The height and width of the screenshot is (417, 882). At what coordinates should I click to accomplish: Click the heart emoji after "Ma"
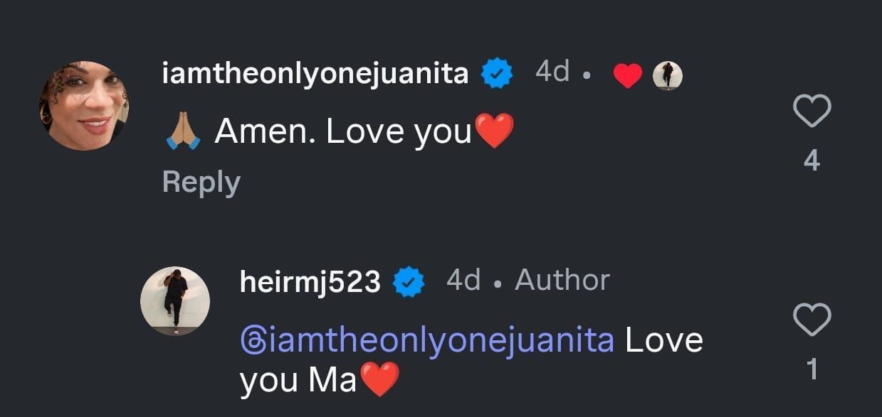pyautogui.click(x=380, y=379)
